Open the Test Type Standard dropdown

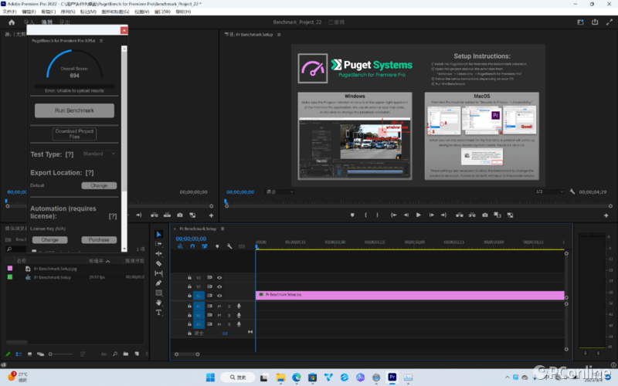tap(98, 154)
